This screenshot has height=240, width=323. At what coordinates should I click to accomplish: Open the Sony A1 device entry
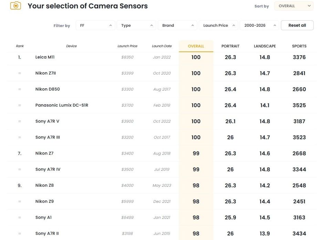pyautogui.click(x=43, y=217)
